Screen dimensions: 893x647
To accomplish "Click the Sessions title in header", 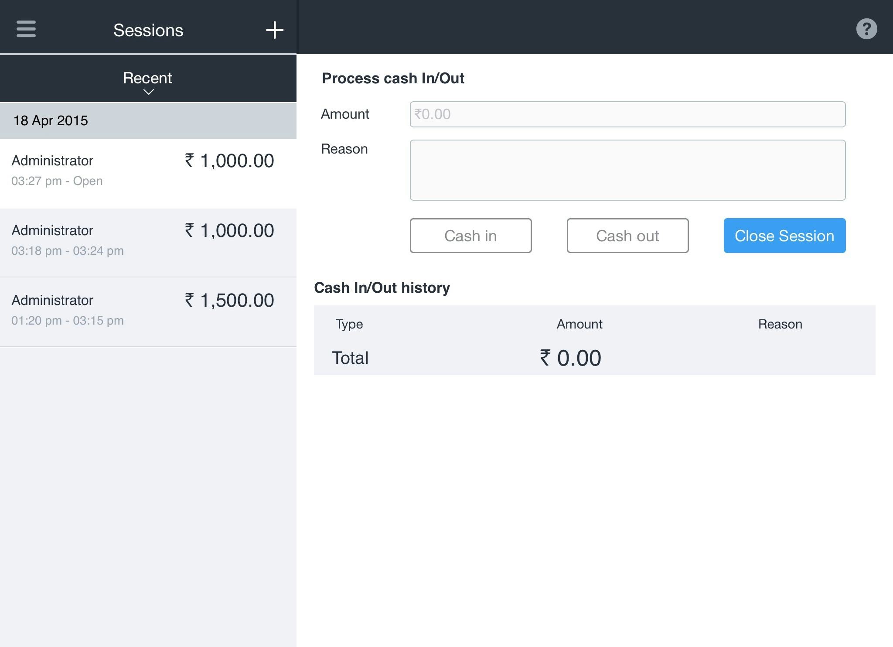I will coord(148,30).
